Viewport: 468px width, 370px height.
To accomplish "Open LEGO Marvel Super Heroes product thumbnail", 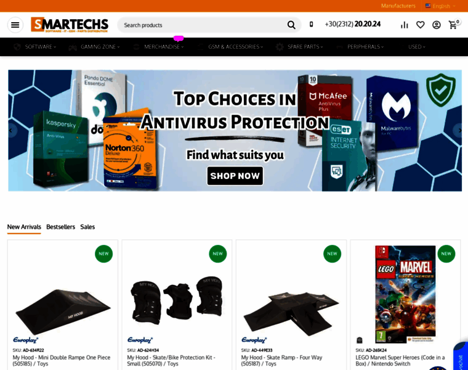I will 405,294.
